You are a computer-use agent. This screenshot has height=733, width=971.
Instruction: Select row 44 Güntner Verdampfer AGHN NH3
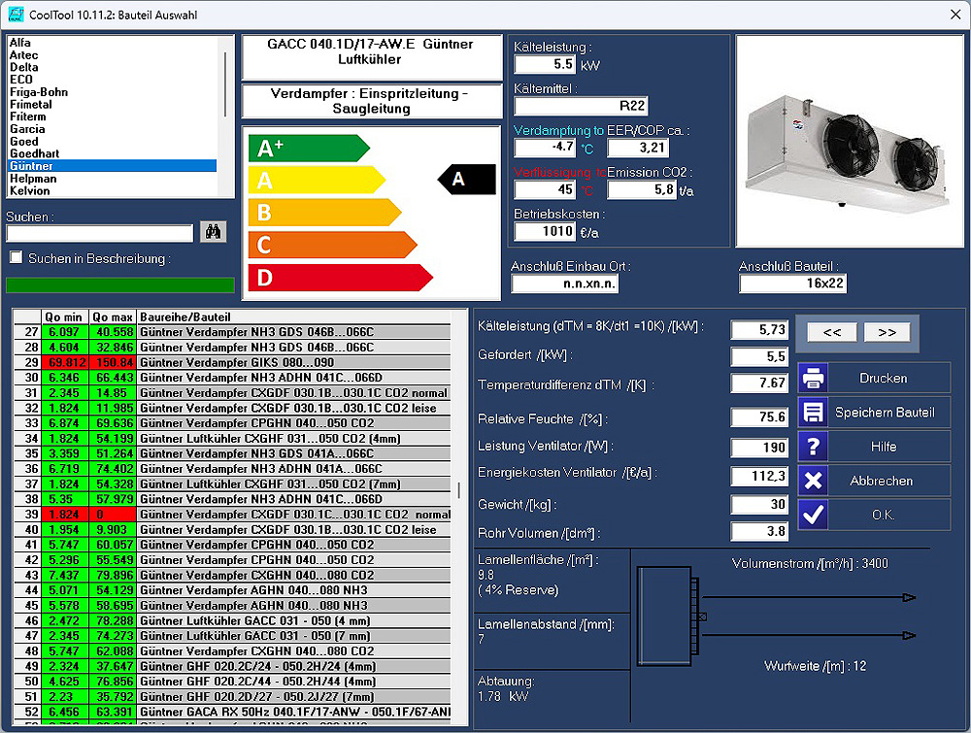click(x=233, y=590)
